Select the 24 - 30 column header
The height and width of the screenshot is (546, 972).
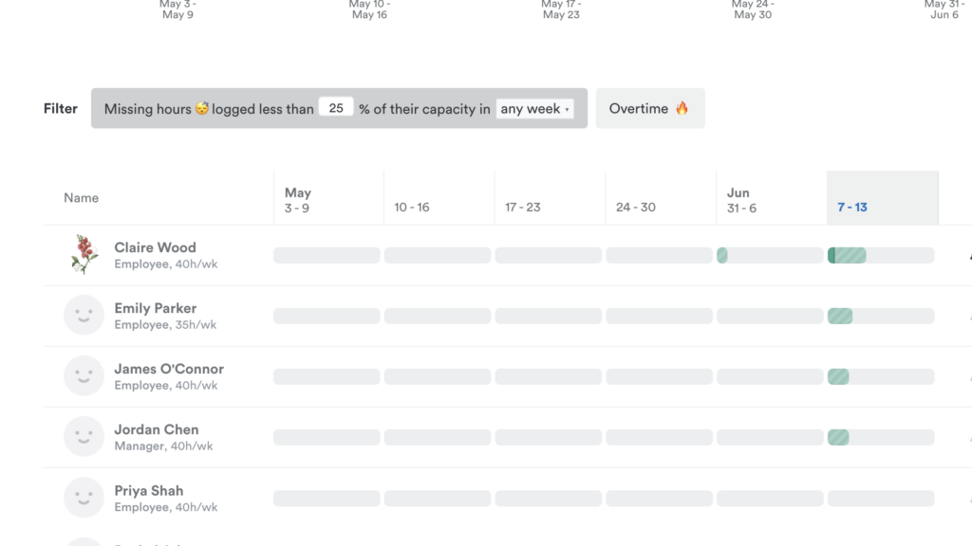coord(661,198)
